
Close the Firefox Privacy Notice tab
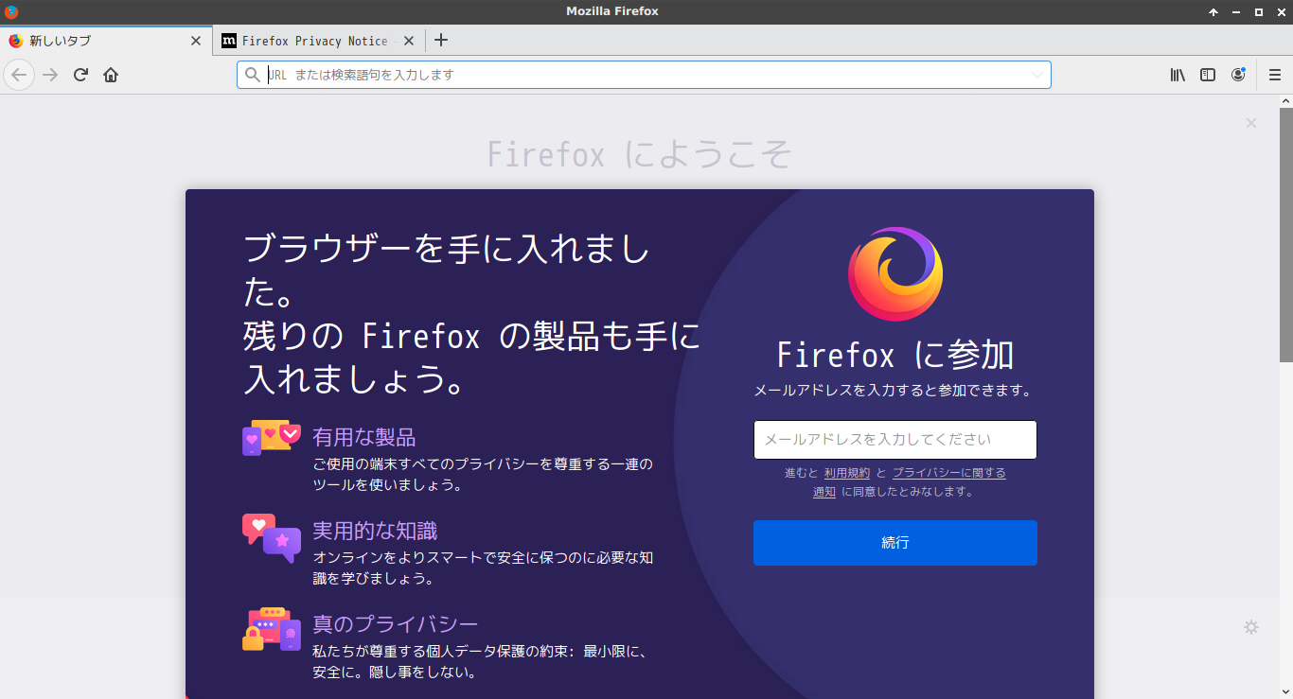point(409,41)
